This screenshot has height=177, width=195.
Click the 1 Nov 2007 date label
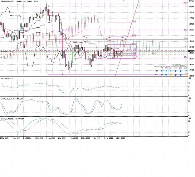pyautogui.click(x=51, y=138)
